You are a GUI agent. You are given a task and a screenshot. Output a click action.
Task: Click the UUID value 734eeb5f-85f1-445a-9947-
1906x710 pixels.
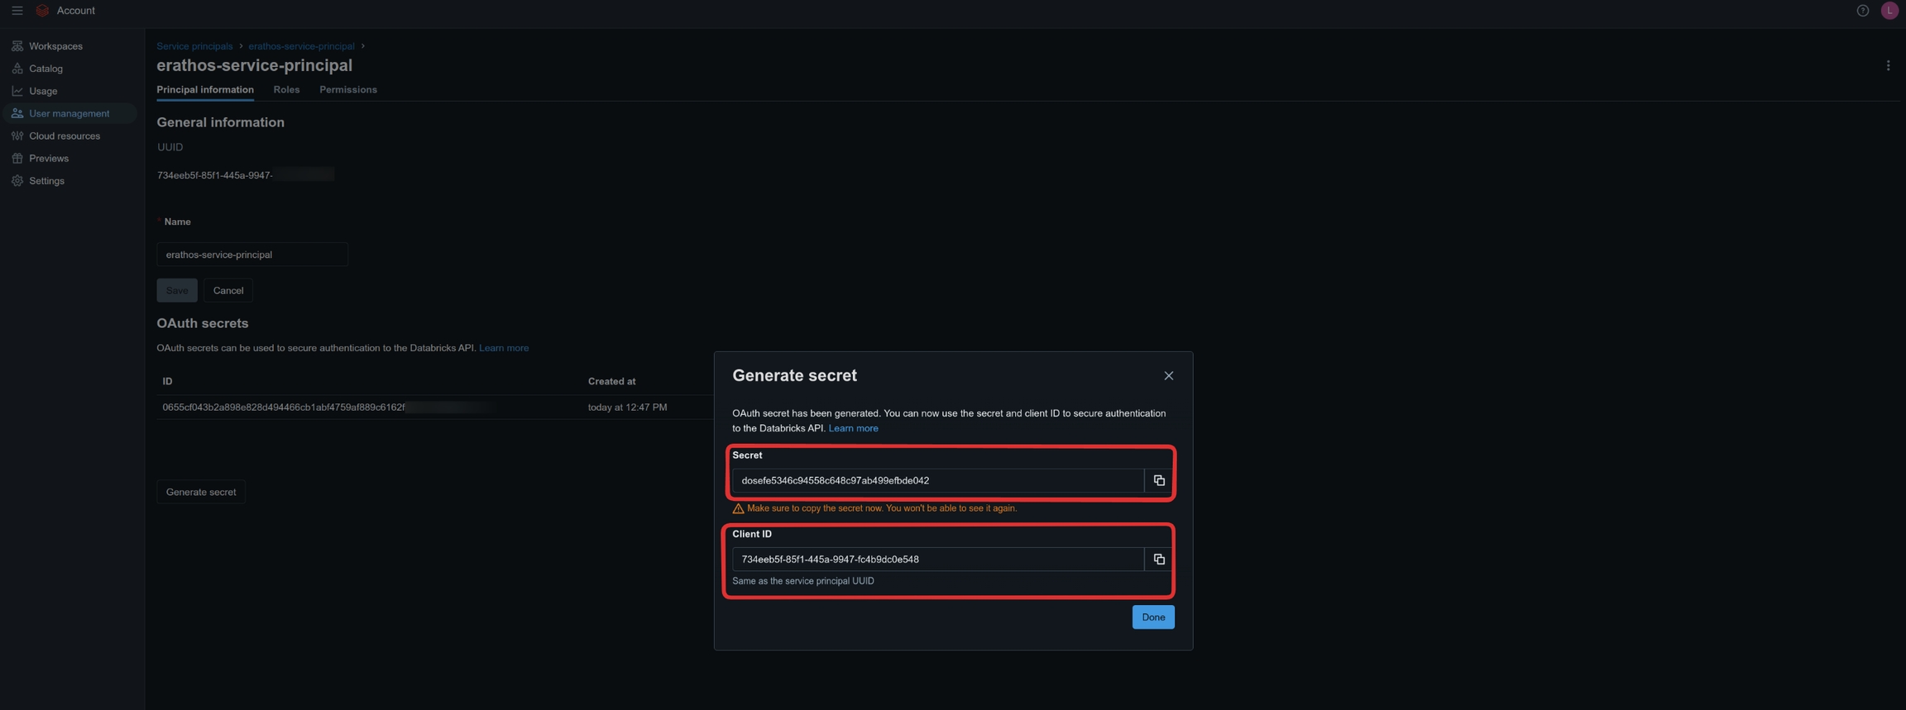(x=215, y=175)
